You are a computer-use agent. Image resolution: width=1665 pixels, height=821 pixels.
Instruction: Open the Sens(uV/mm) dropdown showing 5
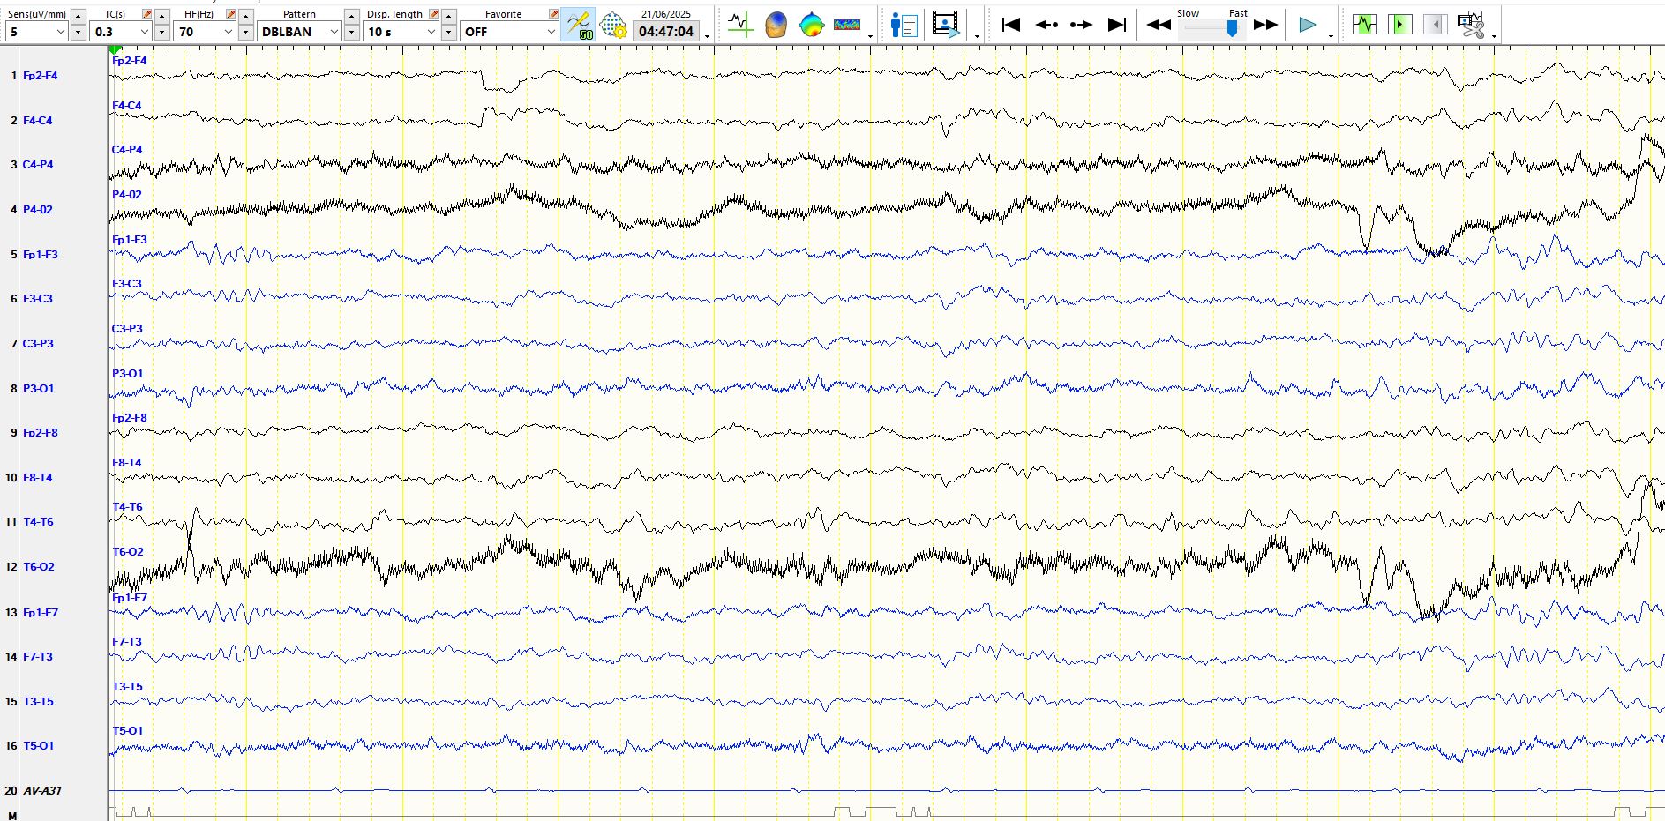click(x=36, y=32)
